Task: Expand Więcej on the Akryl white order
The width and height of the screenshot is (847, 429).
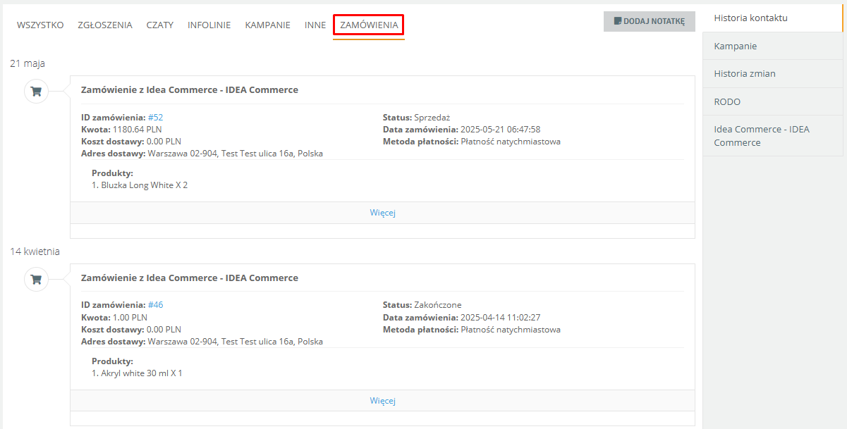Action: point(382,401)
